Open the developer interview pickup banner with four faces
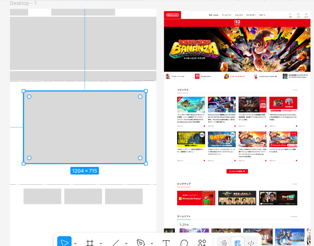This screenshot has height=246, width=314. (237, 198)
